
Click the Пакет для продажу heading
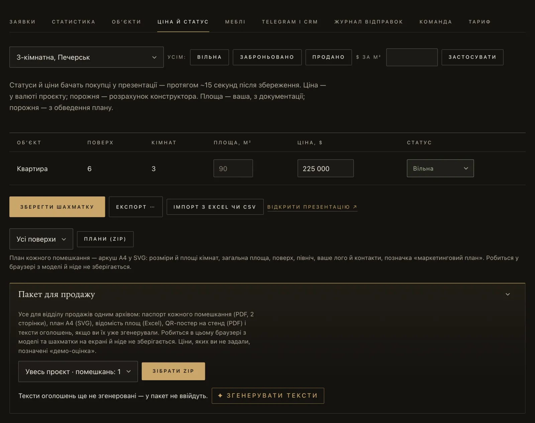tap(57, 294)
